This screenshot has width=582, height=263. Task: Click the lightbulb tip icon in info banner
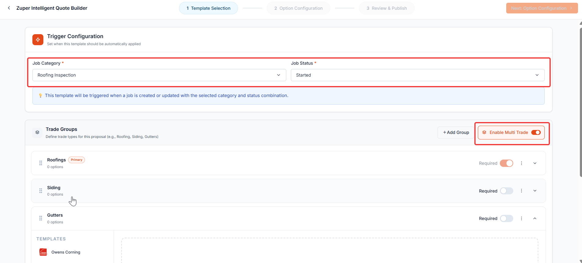pos(40,95)
